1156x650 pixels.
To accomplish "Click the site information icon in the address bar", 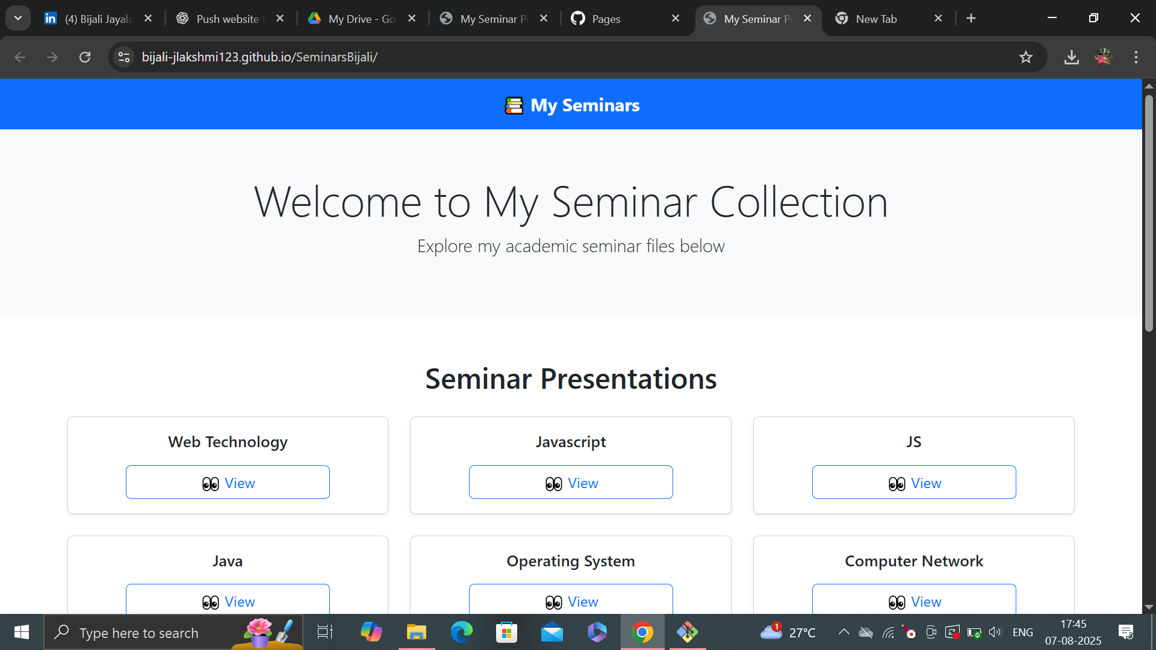I will click(124, 57).
